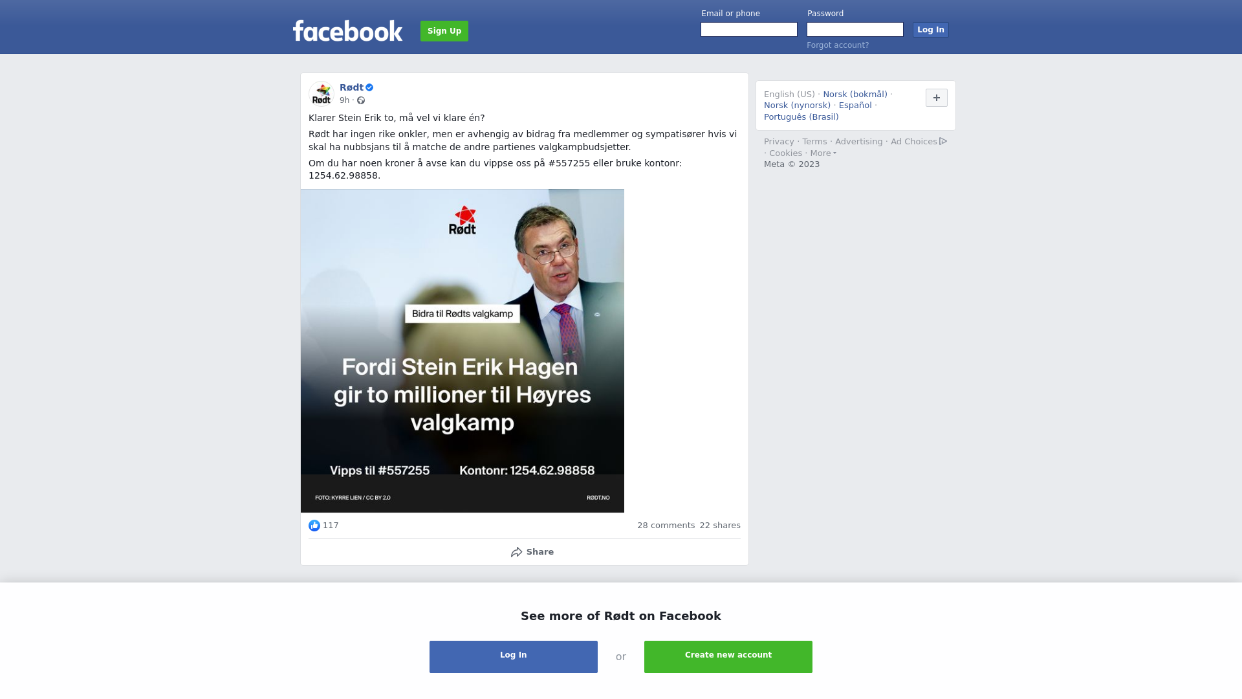Select Português (Brasil) language

coord(801,117)
